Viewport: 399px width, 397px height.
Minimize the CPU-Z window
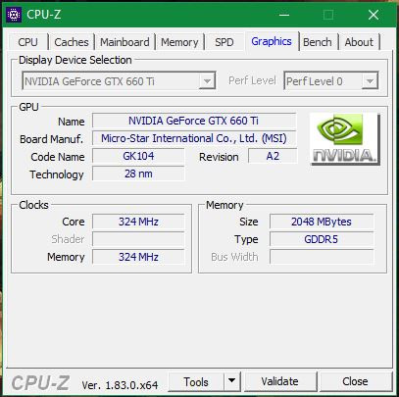[284, 15]
